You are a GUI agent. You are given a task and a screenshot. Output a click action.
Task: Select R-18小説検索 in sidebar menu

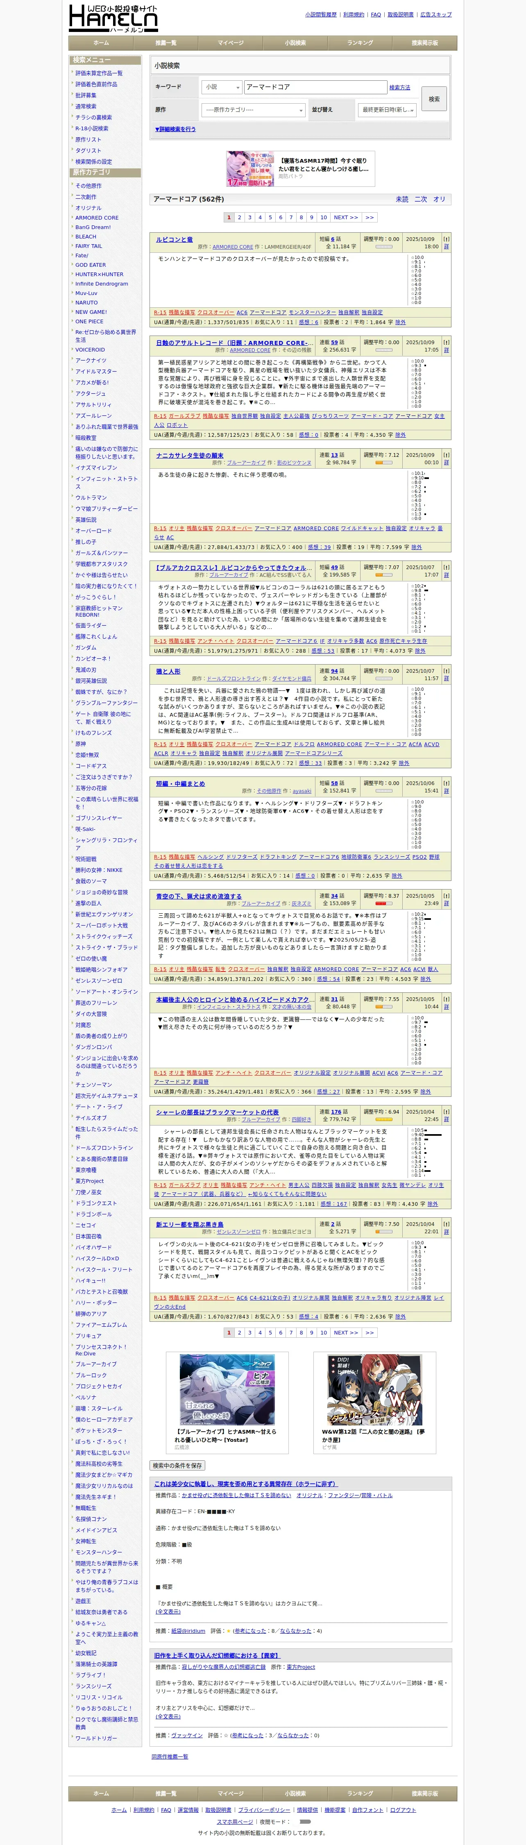tap(92, 128)
